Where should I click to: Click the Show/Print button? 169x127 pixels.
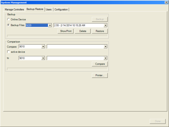pos(66,31)
